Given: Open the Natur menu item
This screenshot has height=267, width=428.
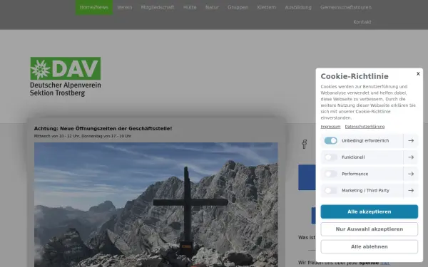Looking at the screenshot, I should 212,7.
